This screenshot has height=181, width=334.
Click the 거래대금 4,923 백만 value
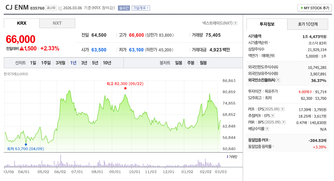pos(219,50)
